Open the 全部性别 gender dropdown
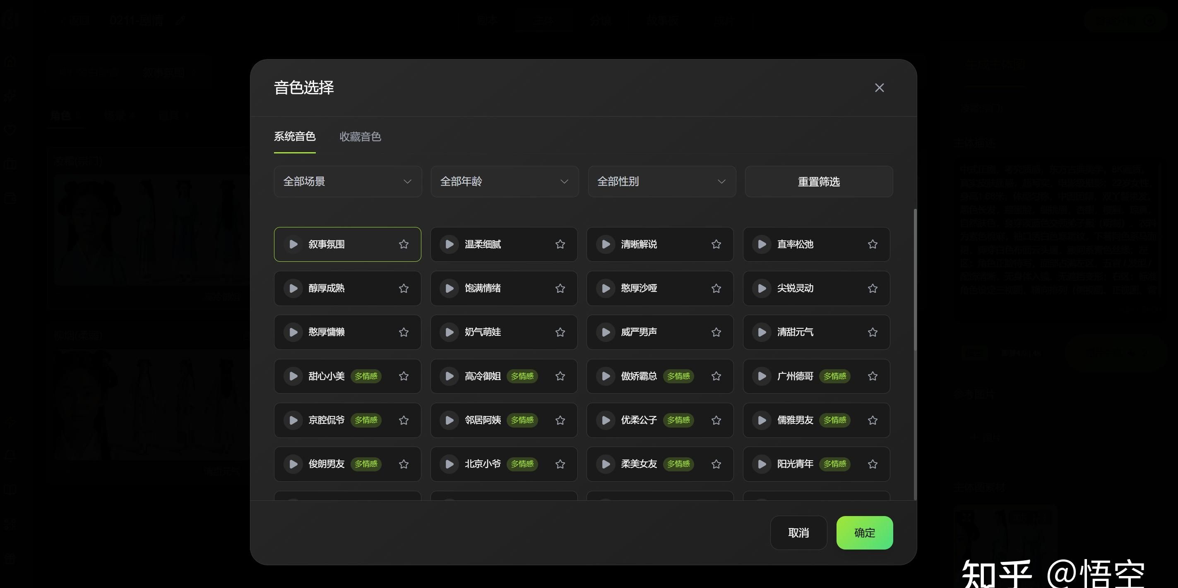This screenshot has width=1178, height=588. point(661,182)
